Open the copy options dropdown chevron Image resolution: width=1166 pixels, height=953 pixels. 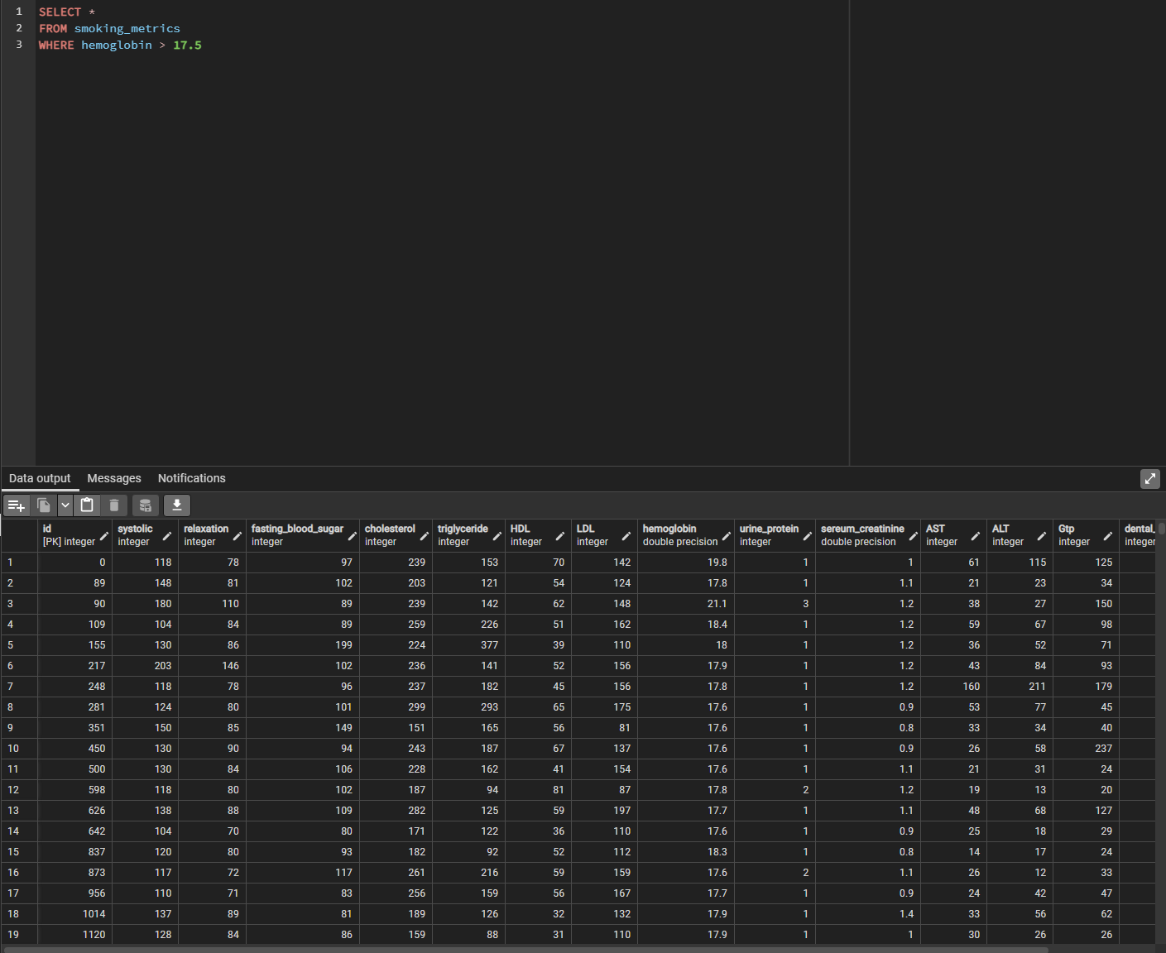coord(65,505)
